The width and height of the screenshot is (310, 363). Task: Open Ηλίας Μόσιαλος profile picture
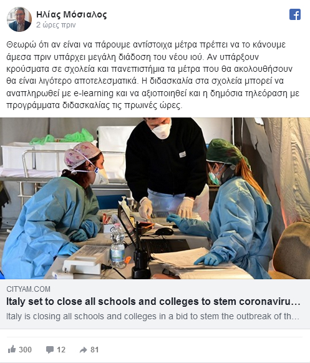coord(19,19)
